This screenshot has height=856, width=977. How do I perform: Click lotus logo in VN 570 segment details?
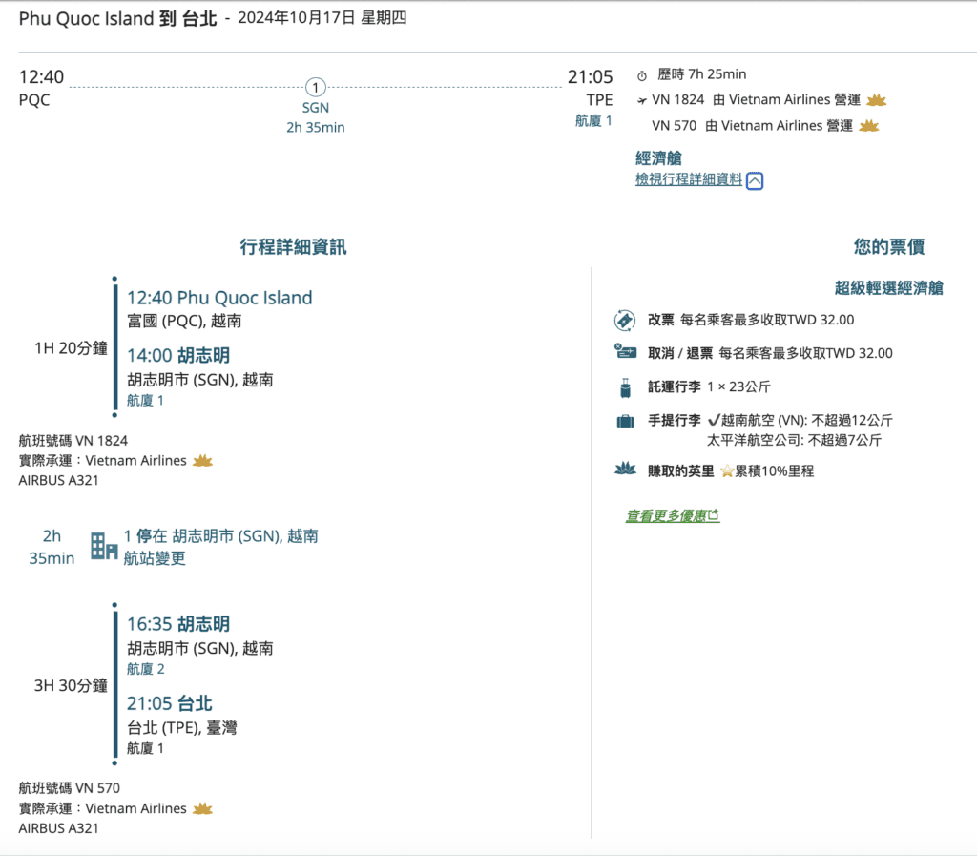click(x=202, y=808)
